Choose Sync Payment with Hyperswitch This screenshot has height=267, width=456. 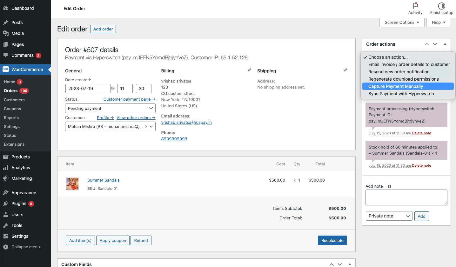pos(401,94)
